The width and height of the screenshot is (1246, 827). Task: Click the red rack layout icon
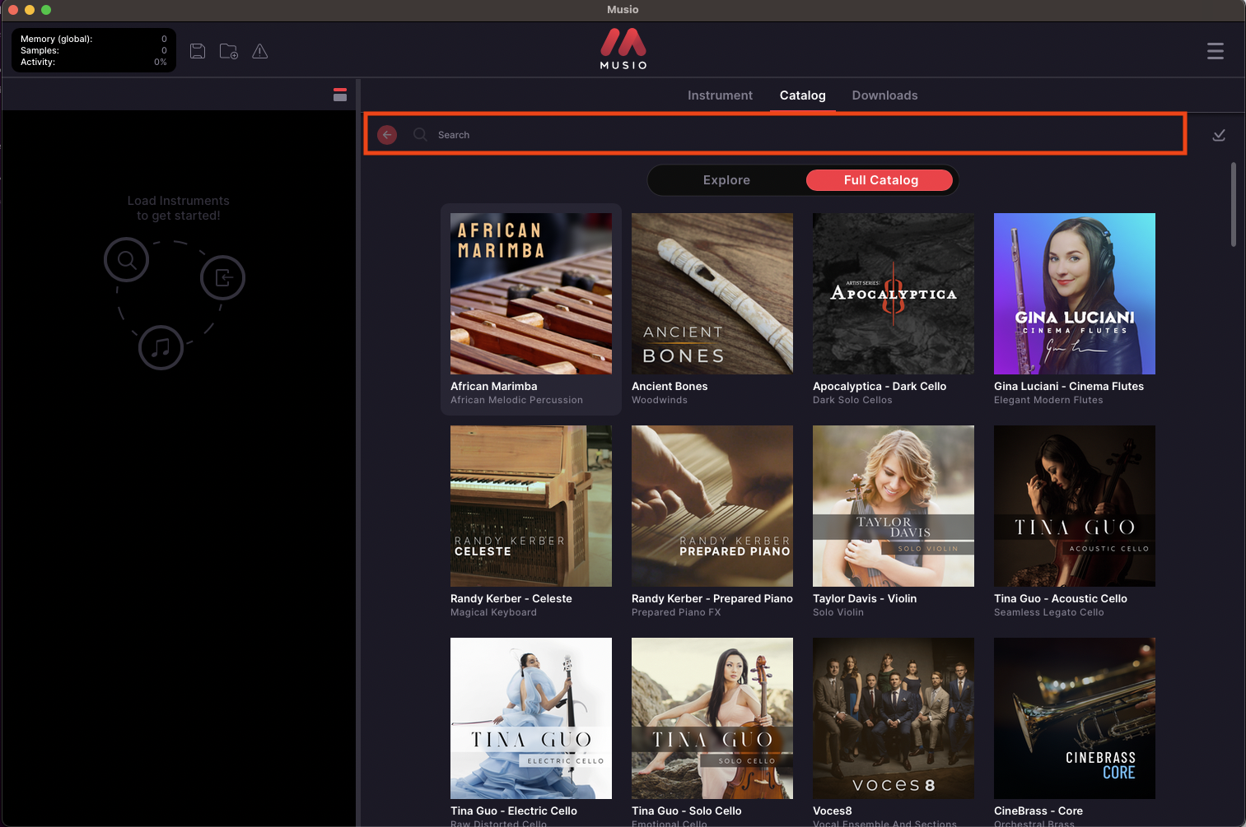(x=340, y=95)
